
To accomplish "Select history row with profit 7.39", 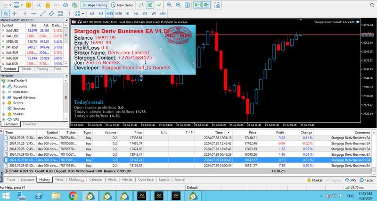I will tap(188, 166).
